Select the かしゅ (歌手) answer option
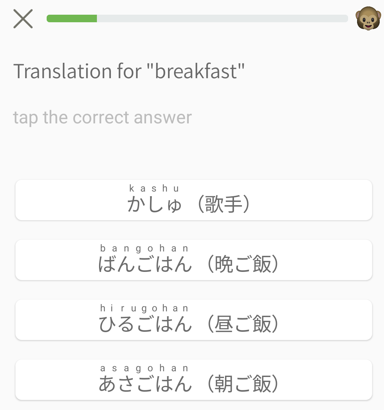This screenshot has height=410, width=384. (x=194, y=200)
